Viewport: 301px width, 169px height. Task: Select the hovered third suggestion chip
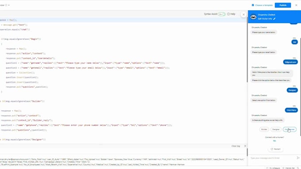[289, 129]
